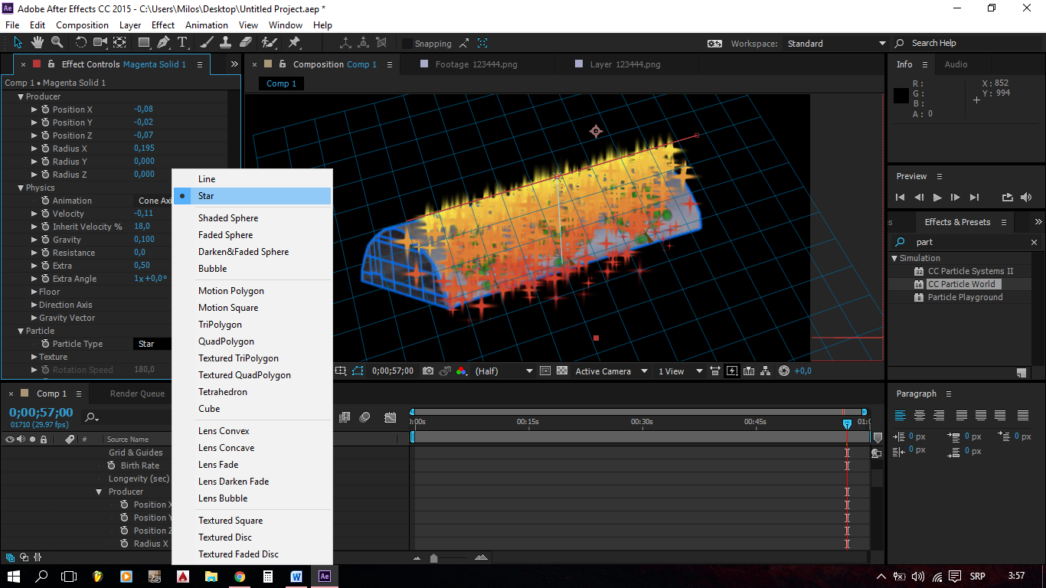Click left align text in Paragraph panel
Image resolution: width=1046 pixels, height=588 pixels.
[x=901, y=416]
